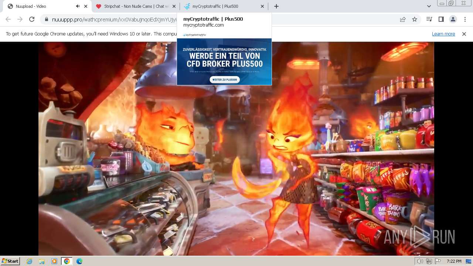The height and width of the screenshot is (266, 473).
Task: Open the Learn more link
Action: (443, 34)
